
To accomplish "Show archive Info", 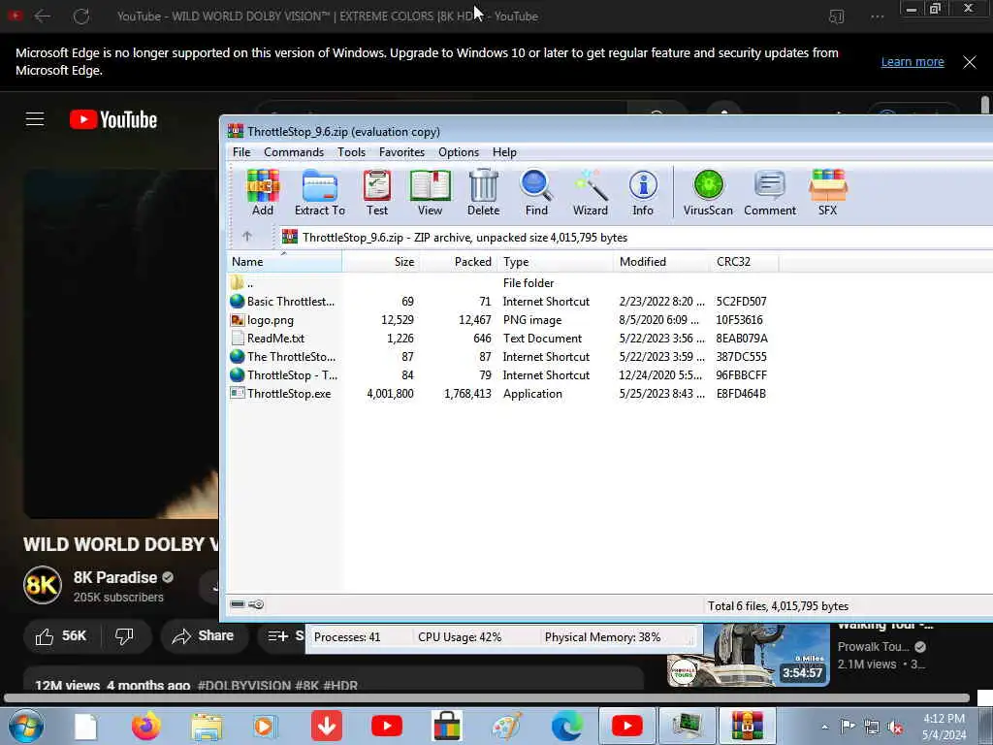I will point(643,193).
